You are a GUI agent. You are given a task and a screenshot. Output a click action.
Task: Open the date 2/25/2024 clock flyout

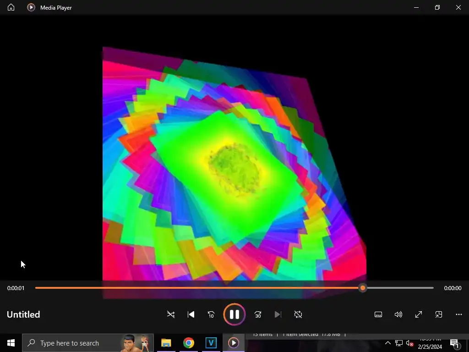pos(430,347)
